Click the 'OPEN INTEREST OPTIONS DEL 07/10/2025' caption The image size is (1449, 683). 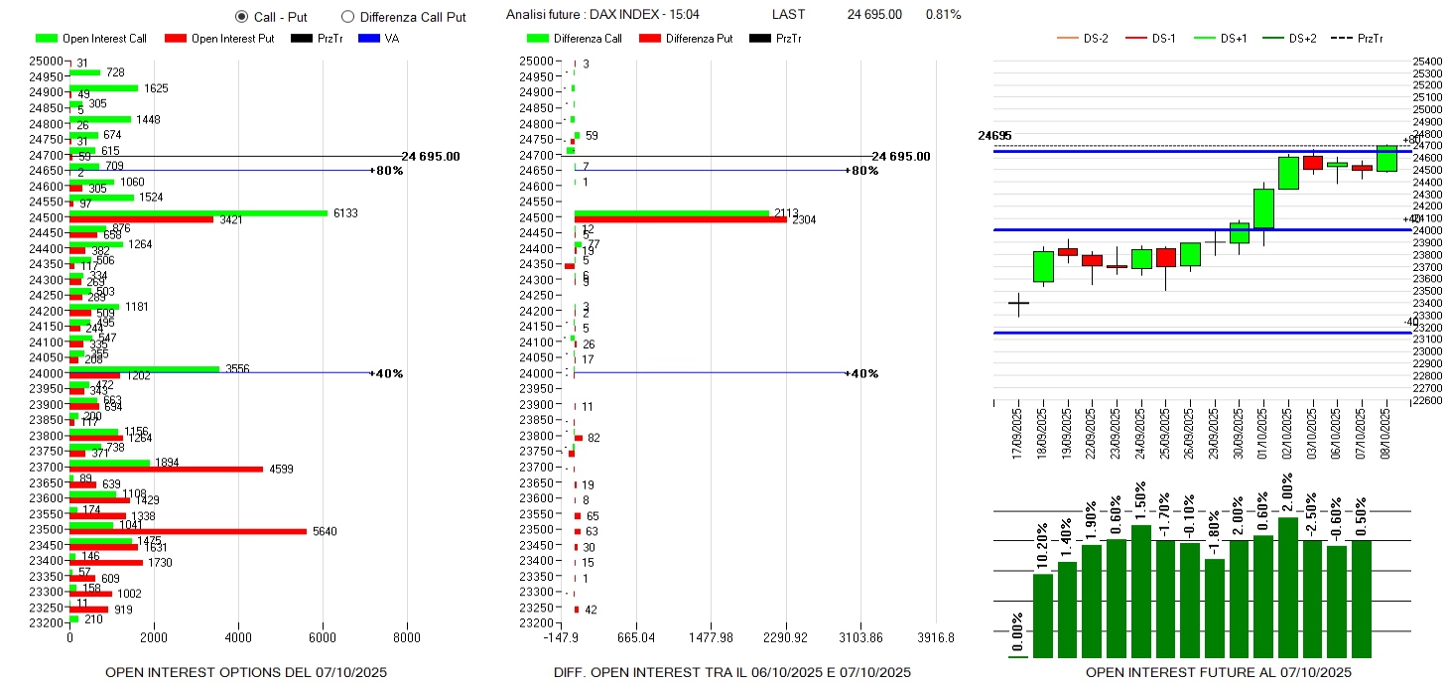coord(246,672)
